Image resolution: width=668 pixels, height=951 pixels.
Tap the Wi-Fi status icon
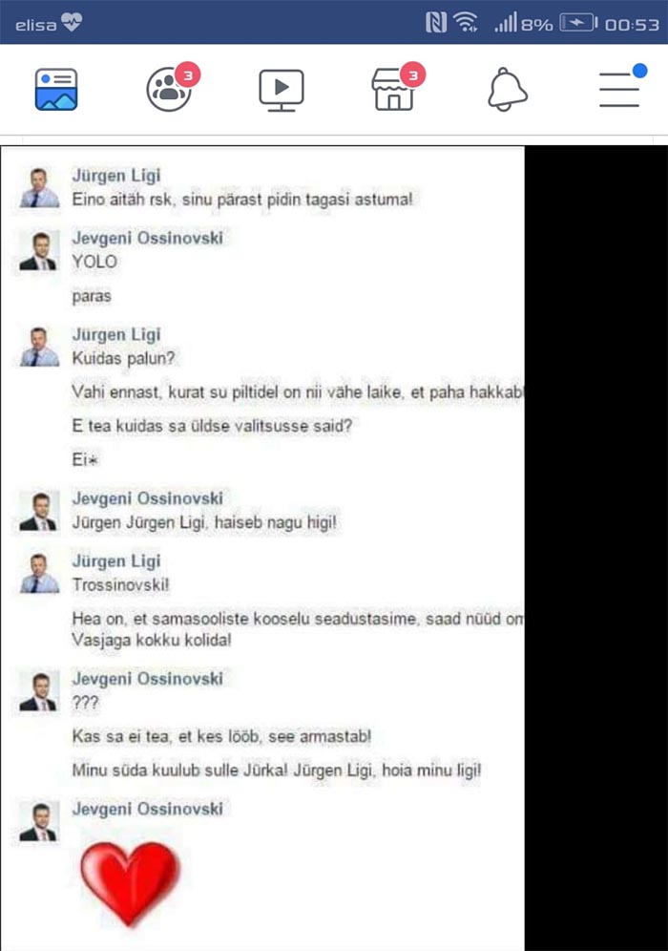point(466,23)
